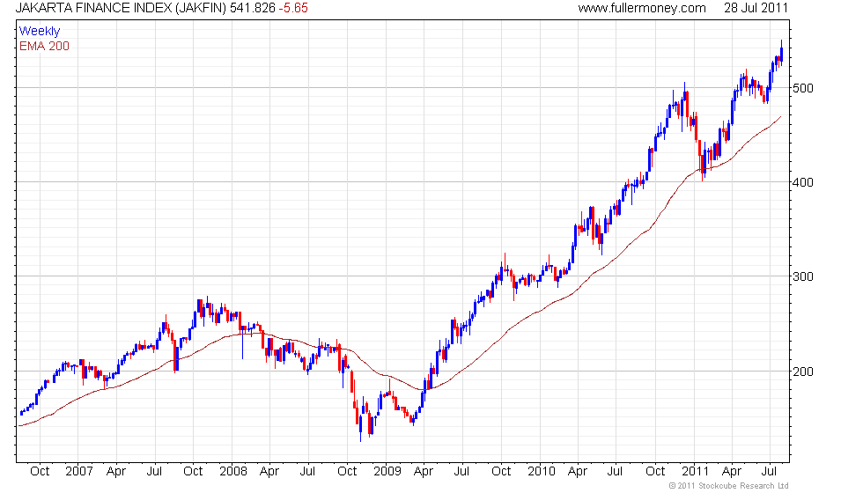
Task: Click the Apr label right after 2010
Action: tap(578, 472)
